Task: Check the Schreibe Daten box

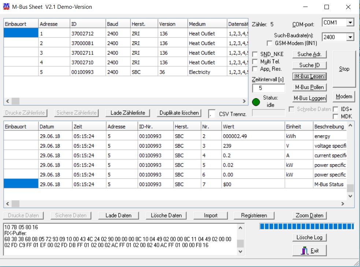Action: click(292, 109)
